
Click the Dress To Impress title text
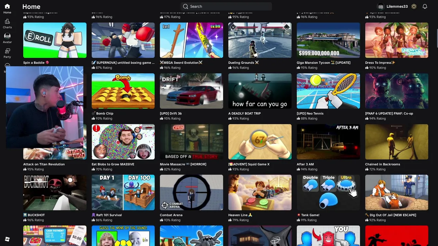tap(380, 63)
